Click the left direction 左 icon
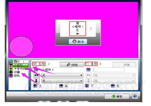This screenshot has width=151, height=106. 113,86
